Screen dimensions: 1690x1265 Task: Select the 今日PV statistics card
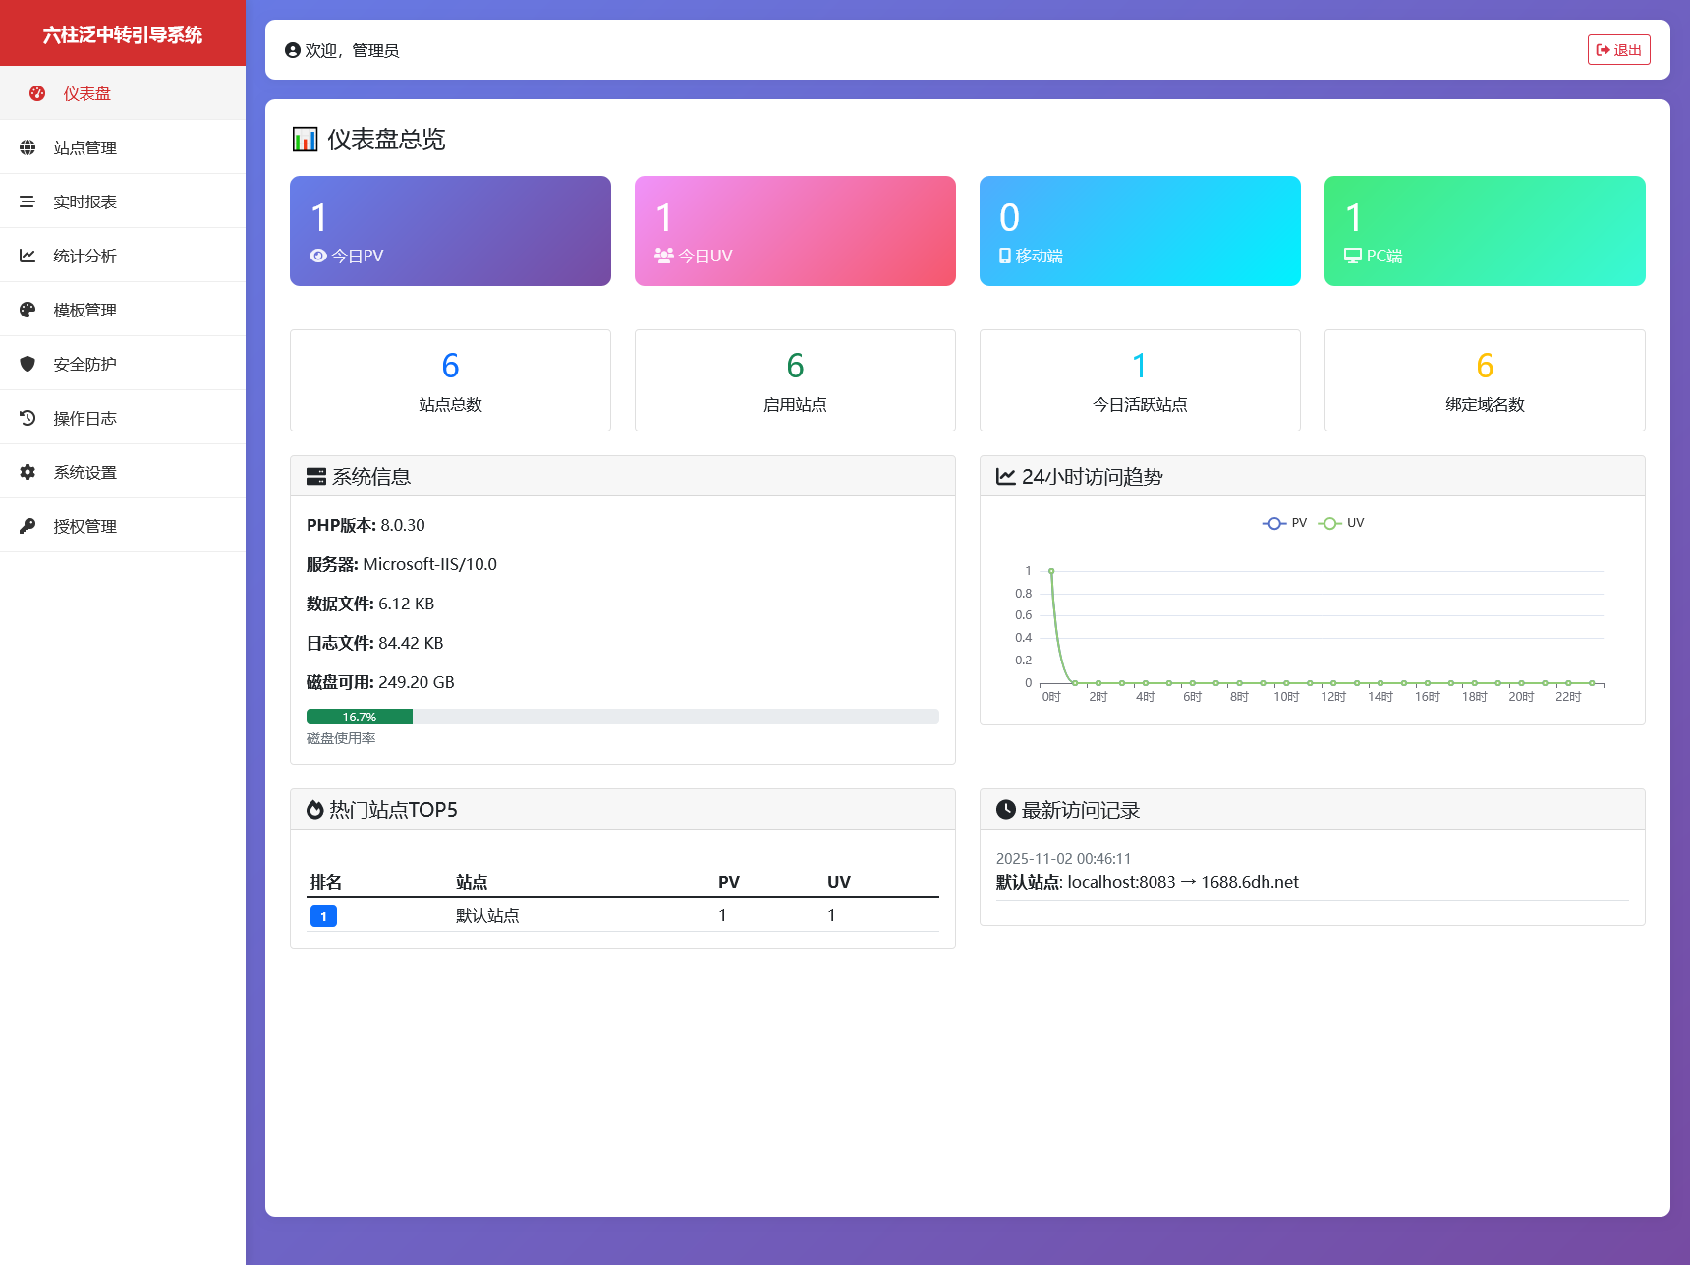coord(450,231)
